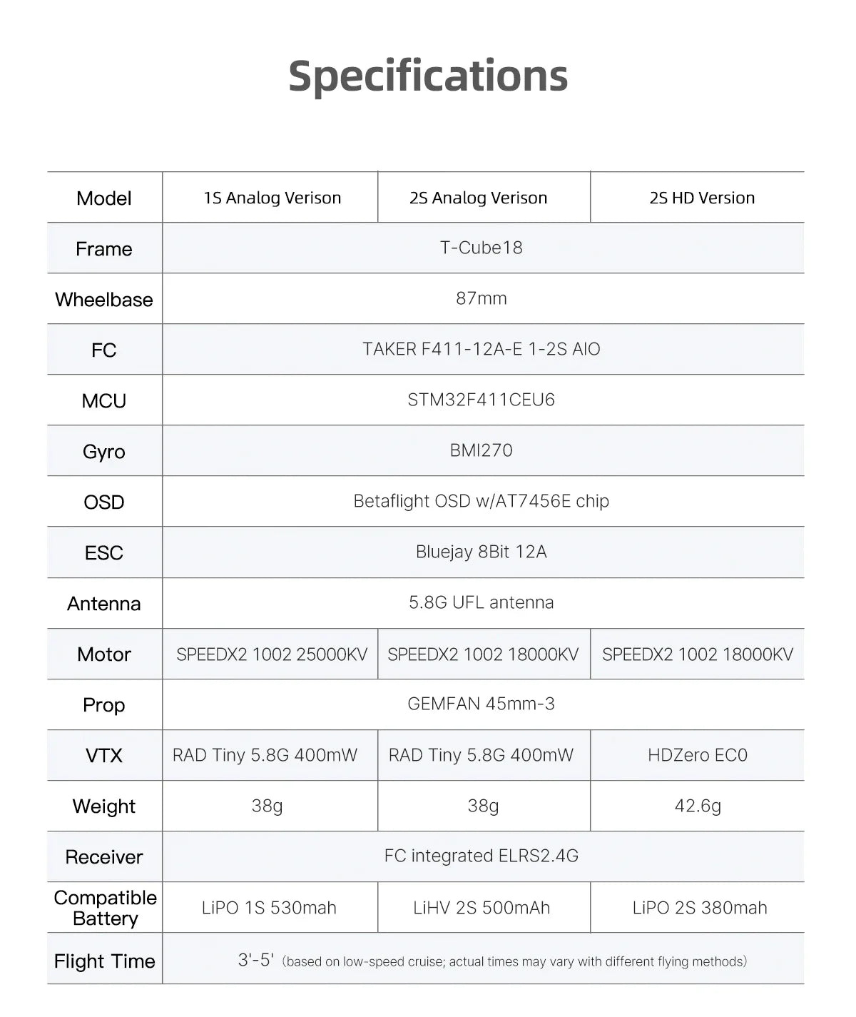This screenshot has height=1017, width=856.
Task: Click the Bluejay 8Bit 12A cell
Action: pyautogui.click(x=481, y=552)
